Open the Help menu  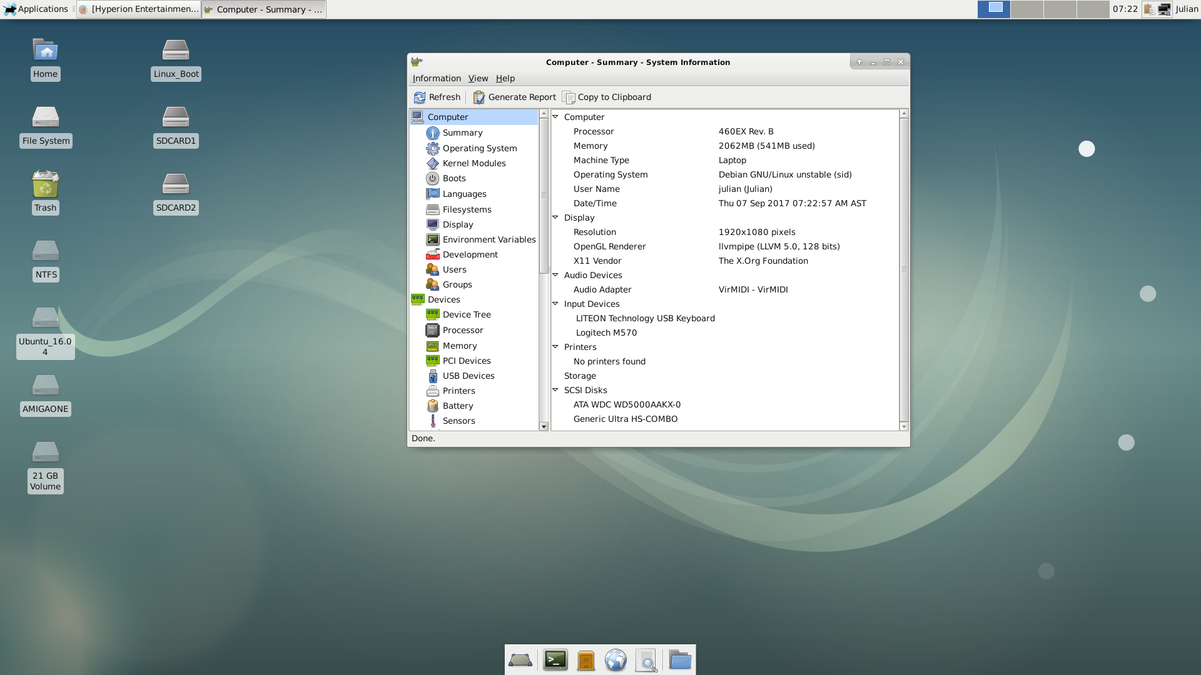click(505, 78)
